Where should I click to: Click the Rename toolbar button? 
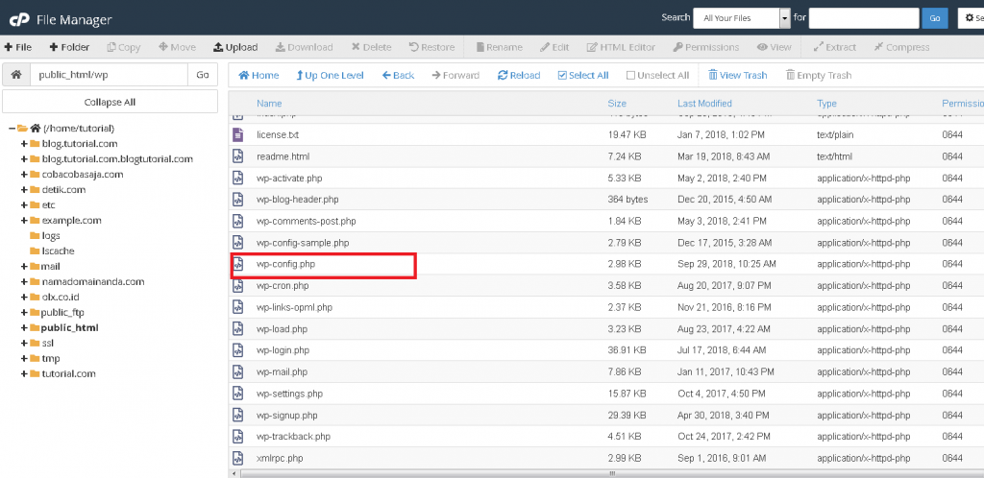click(x=499, y=47)
